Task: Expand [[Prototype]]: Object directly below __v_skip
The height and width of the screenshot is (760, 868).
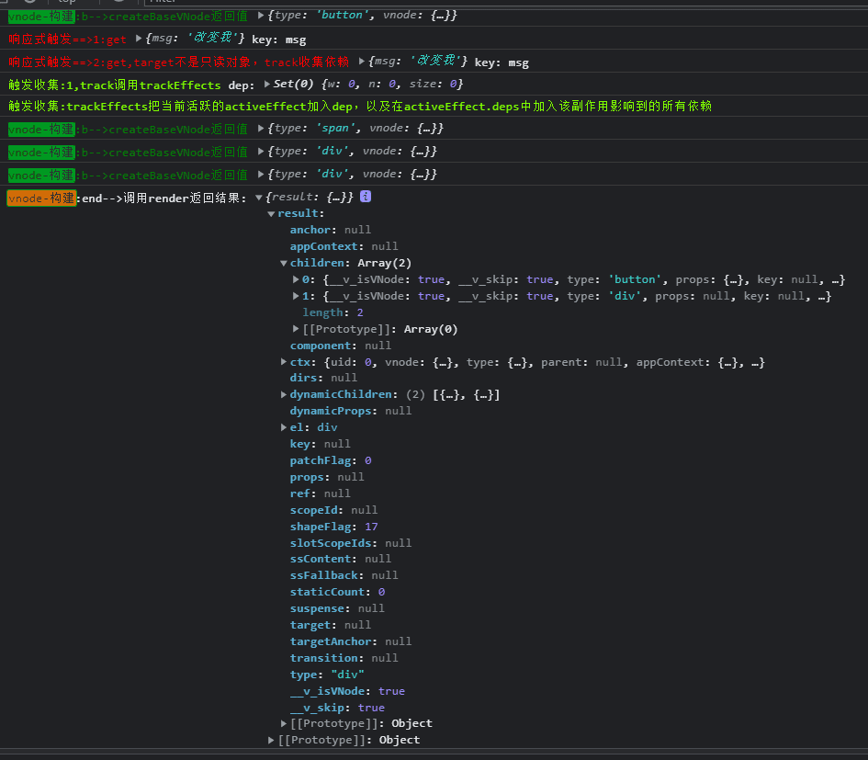Action: coord(284,723)
